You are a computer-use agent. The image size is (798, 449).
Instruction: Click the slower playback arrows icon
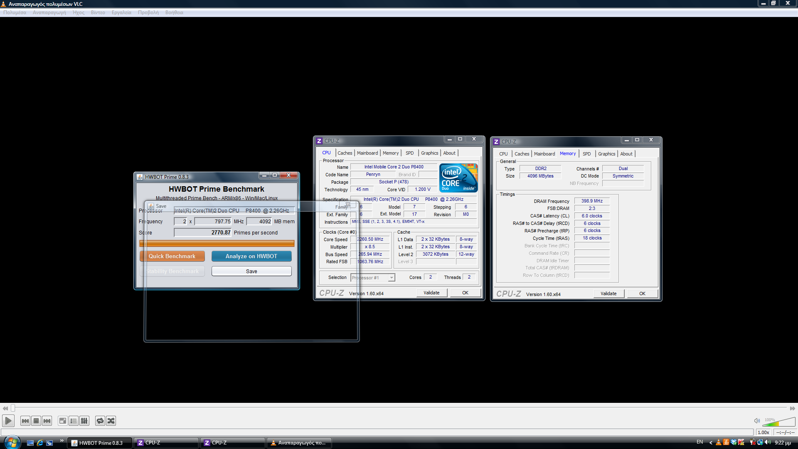5,408
